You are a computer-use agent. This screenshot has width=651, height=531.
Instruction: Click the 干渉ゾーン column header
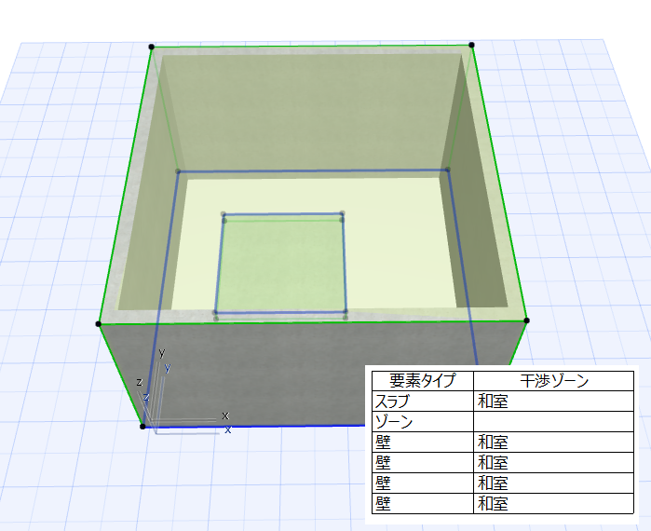pyautogui.click(x=554, y=380)
